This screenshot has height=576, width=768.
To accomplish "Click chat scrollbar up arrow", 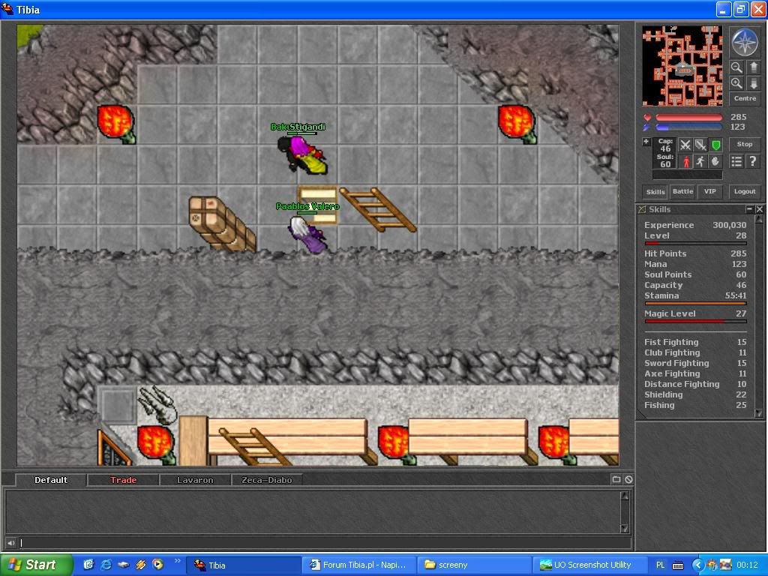I will (x=625, y=495).
